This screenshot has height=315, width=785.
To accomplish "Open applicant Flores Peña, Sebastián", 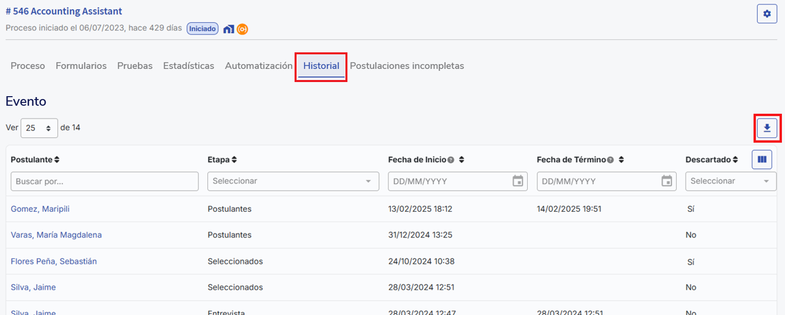I will (x=54, y=261).
